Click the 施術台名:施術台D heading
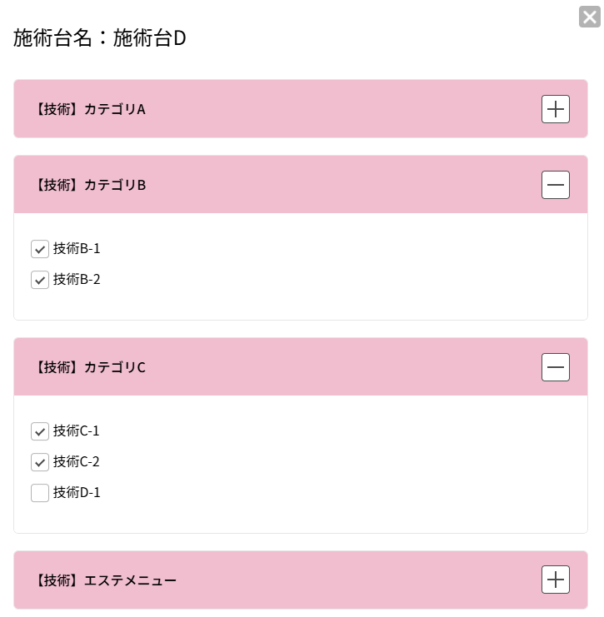The image size is (604, 617). pos(99,38)
